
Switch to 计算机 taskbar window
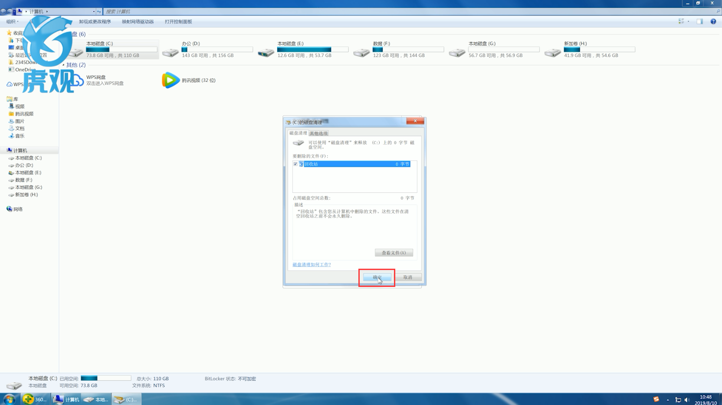click(x=66, y=399)
